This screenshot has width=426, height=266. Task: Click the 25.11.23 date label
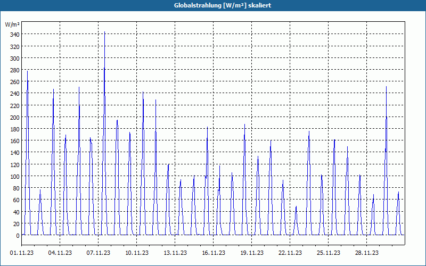coord(328,253)
